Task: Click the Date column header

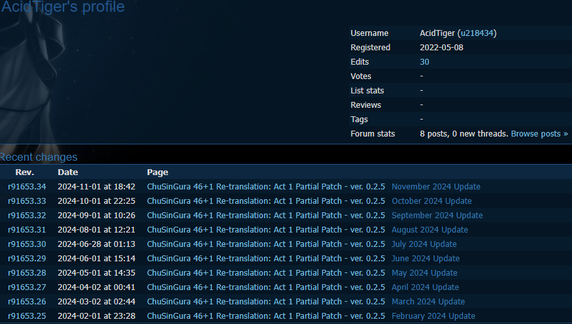Action: (x=68, y=172)
